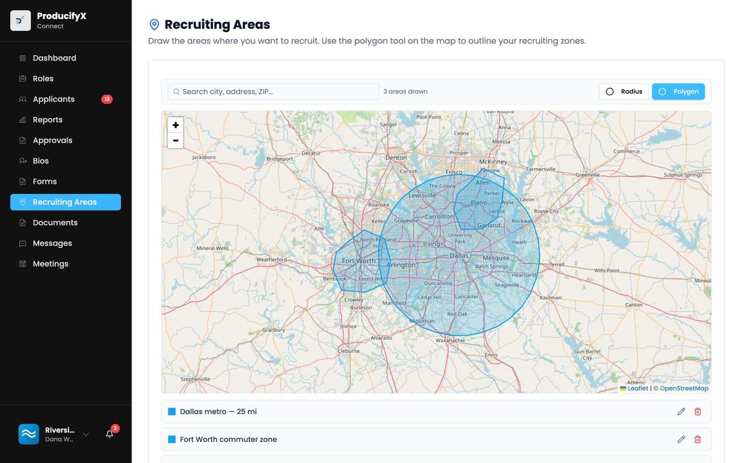Click the Fort Worth commuter zone label
Screen dimensions: 741x463
click(228, 440)
